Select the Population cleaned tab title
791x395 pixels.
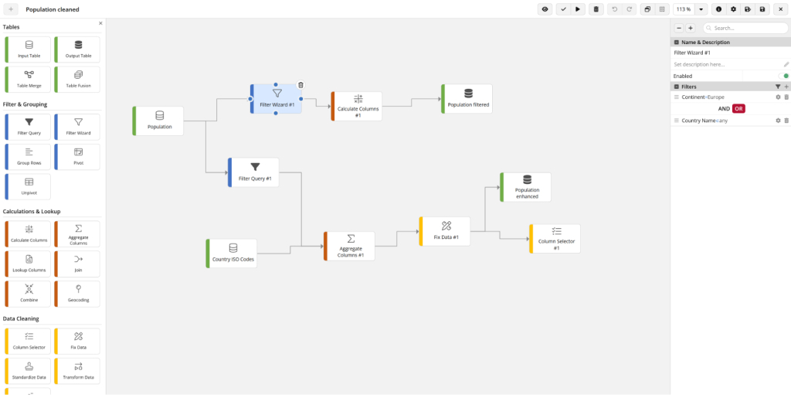tap(53, 9)
